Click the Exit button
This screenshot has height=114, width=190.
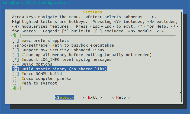pyautogui.click(x=93, y=97)
